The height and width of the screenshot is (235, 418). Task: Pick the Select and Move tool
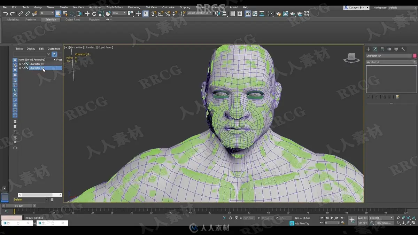(x=87, y=14)
